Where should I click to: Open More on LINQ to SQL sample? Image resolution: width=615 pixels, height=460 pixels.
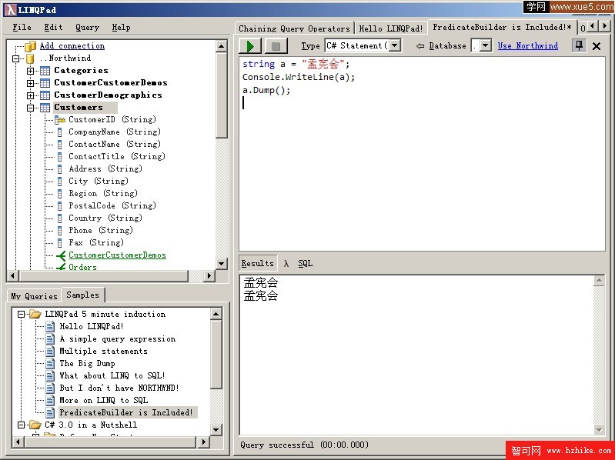pyautogui.click(x=104, y=401)
